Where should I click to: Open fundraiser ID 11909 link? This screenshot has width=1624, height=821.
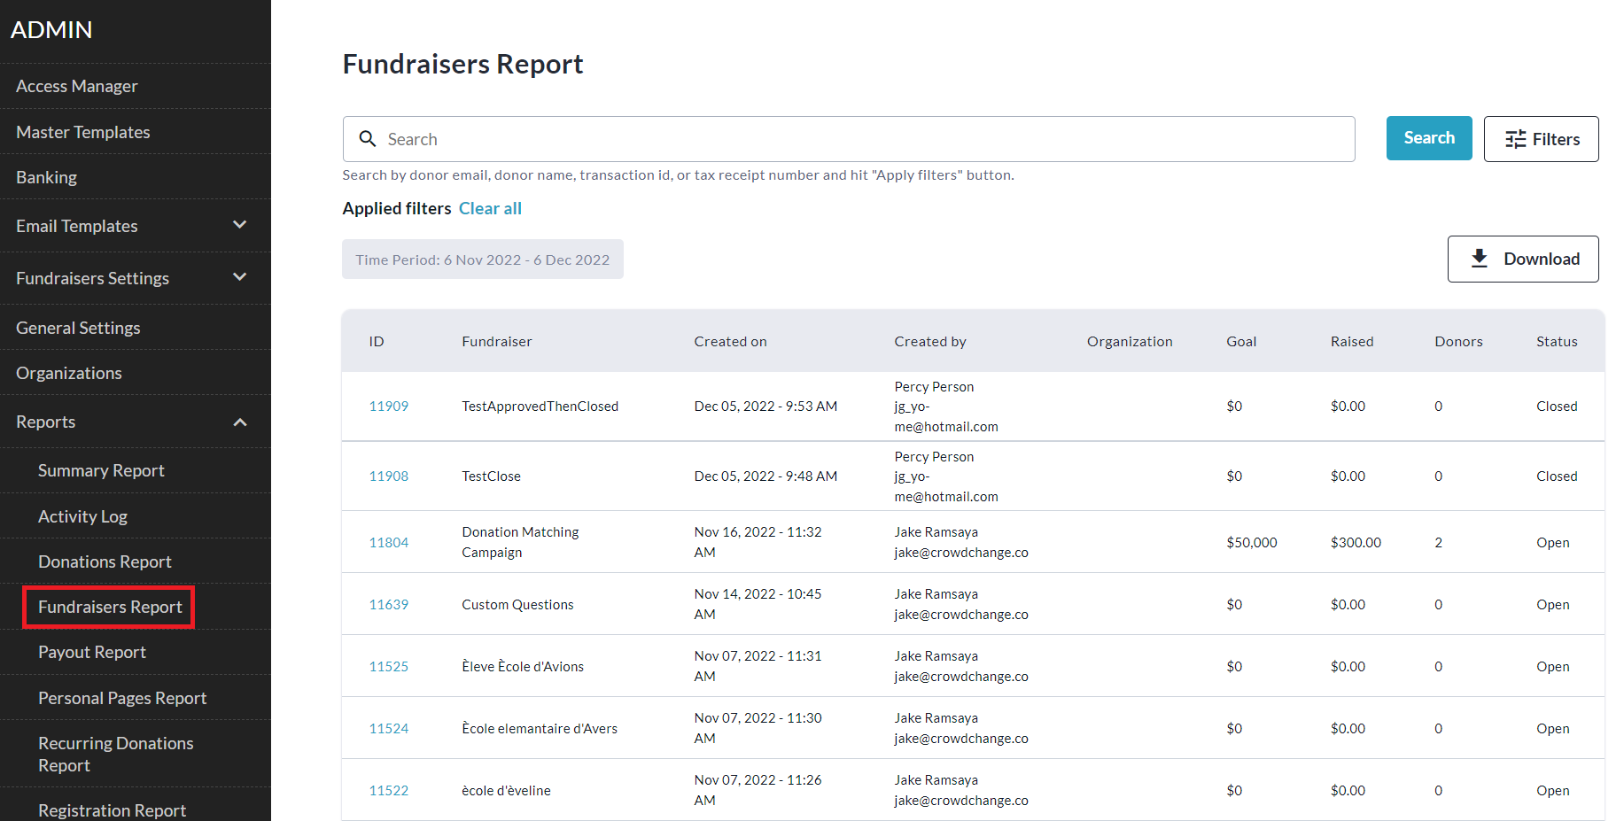388,407
